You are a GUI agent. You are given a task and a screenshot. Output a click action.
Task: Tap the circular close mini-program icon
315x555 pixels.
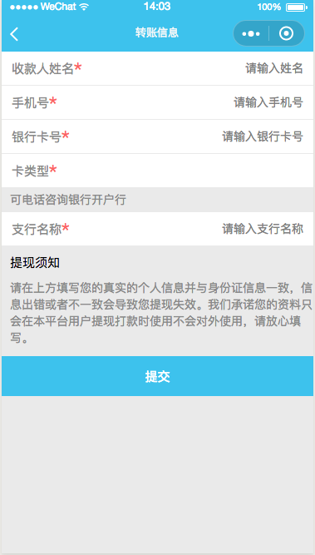pyautogui.click(x=286, y=33)
